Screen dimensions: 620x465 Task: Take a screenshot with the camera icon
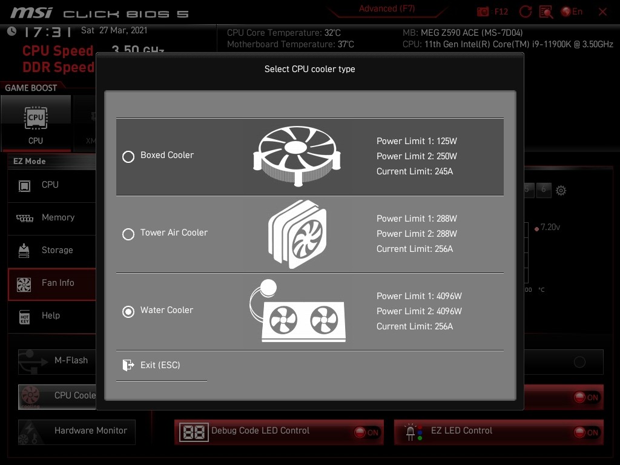click(x=483, y=12)
